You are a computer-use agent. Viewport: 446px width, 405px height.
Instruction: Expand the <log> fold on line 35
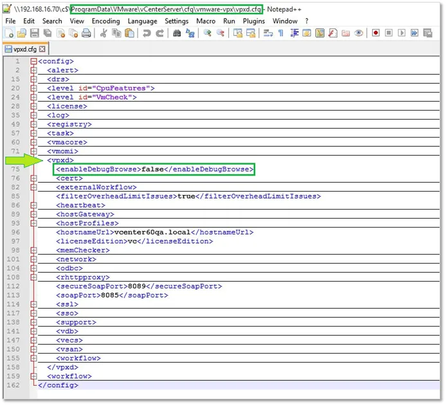(33, 115)
